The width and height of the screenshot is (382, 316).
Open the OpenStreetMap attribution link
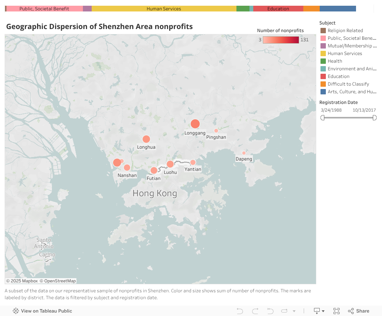[58, 281]
